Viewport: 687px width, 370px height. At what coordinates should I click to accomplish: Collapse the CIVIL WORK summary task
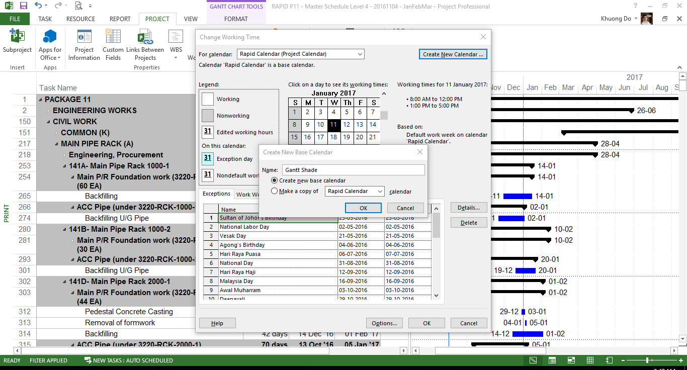pyautogui.click(x=49, y=122)
